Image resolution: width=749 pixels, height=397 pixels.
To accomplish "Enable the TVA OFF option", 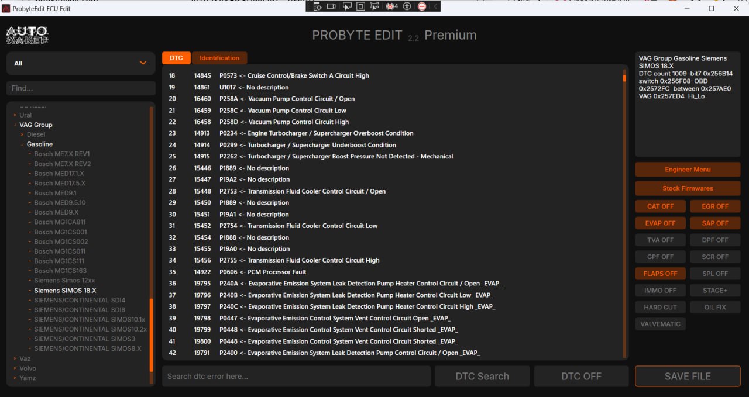I will point(660,240).
